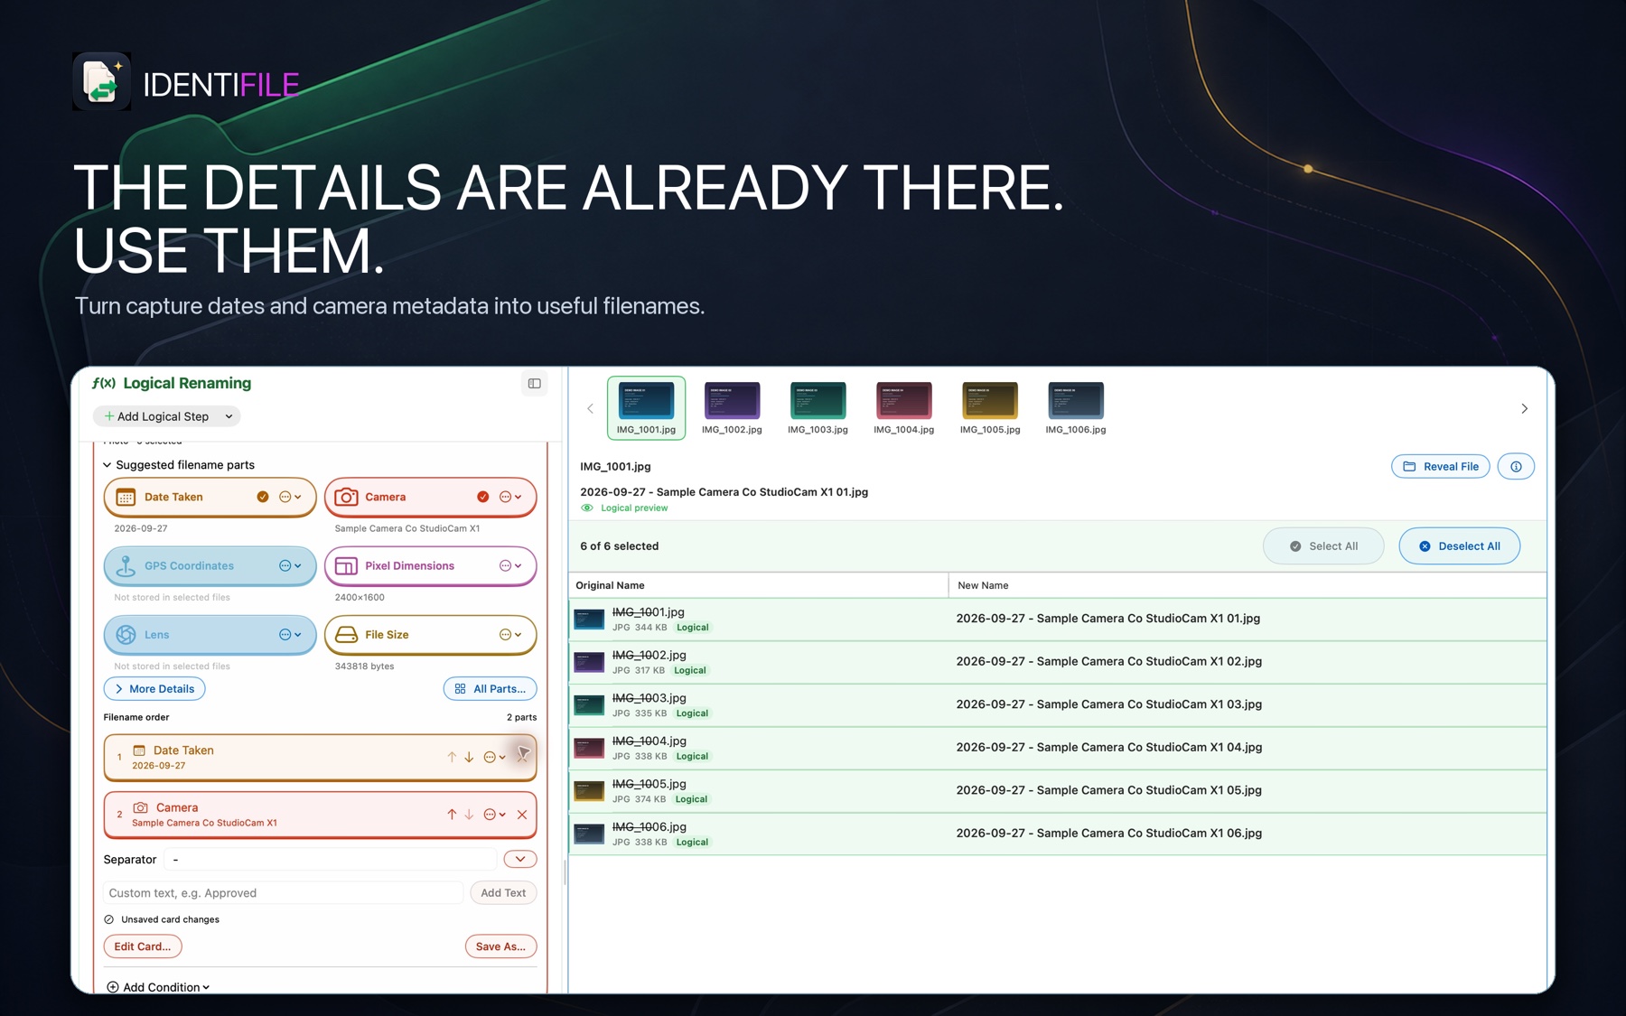Viewport: 1626px width, 1016px height.
Task: Click the row thumbnail for IMG_1003.jpg
Action: [x=589, y=705]
